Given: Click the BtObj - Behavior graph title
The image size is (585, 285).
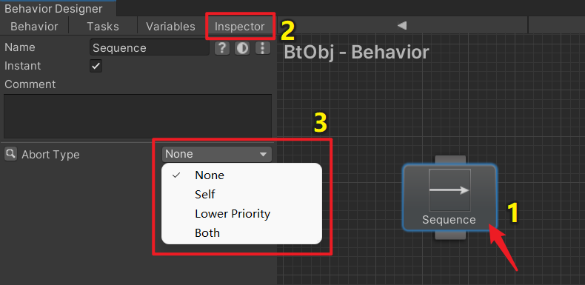Looking at the screenshot, I should (x=356, y=53).
